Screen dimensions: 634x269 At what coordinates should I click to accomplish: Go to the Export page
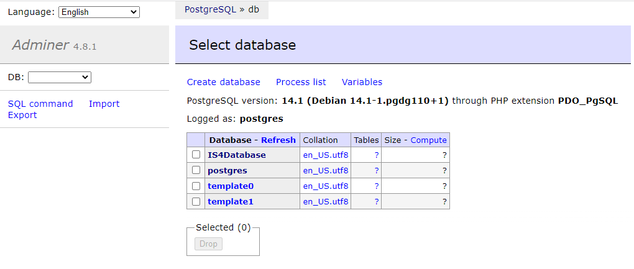[x=22, y=115]
